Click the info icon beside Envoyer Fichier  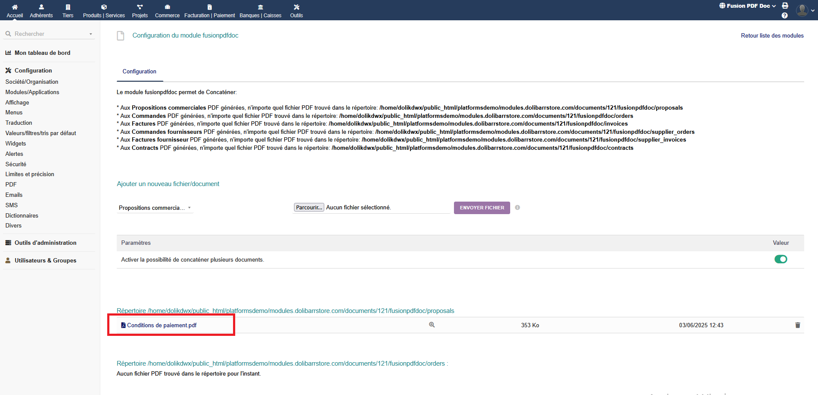pos(517,208)
